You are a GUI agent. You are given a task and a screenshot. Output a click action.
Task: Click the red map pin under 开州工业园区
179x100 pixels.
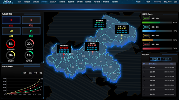[x=64, y=55]
